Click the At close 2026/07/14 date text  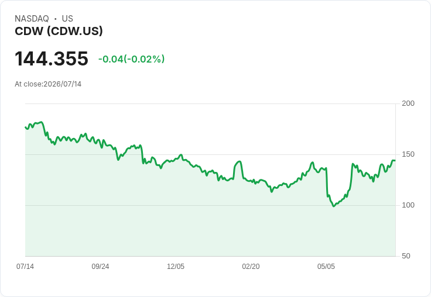tap(48, 84)
